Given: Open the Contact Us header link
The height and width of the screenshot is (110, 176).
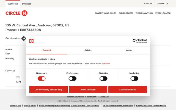Looking at the screenshot, I should [163, 4].
